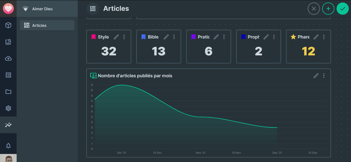Click the yellow star Phare icon
This screenshot has height=162, width=351.
tap(293, 37)
